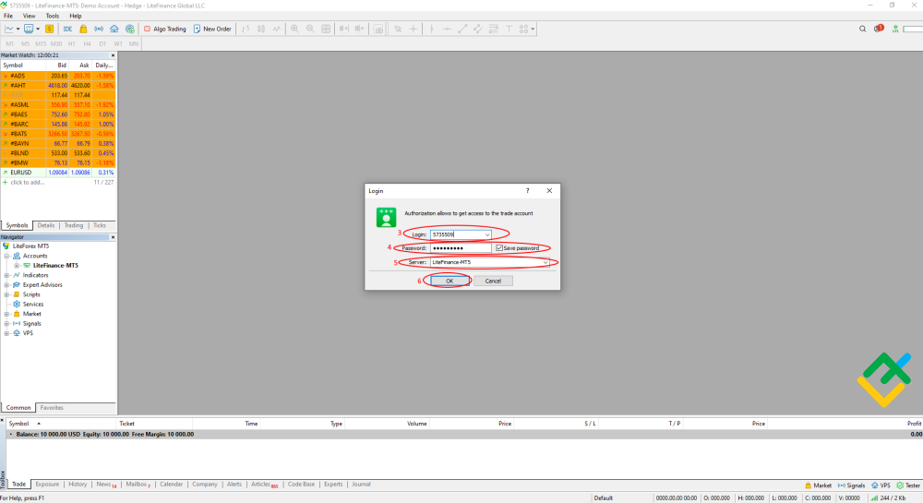923x503 pixels.
Task: Select the line chart type icon
Action: click(x=276, y=29)
